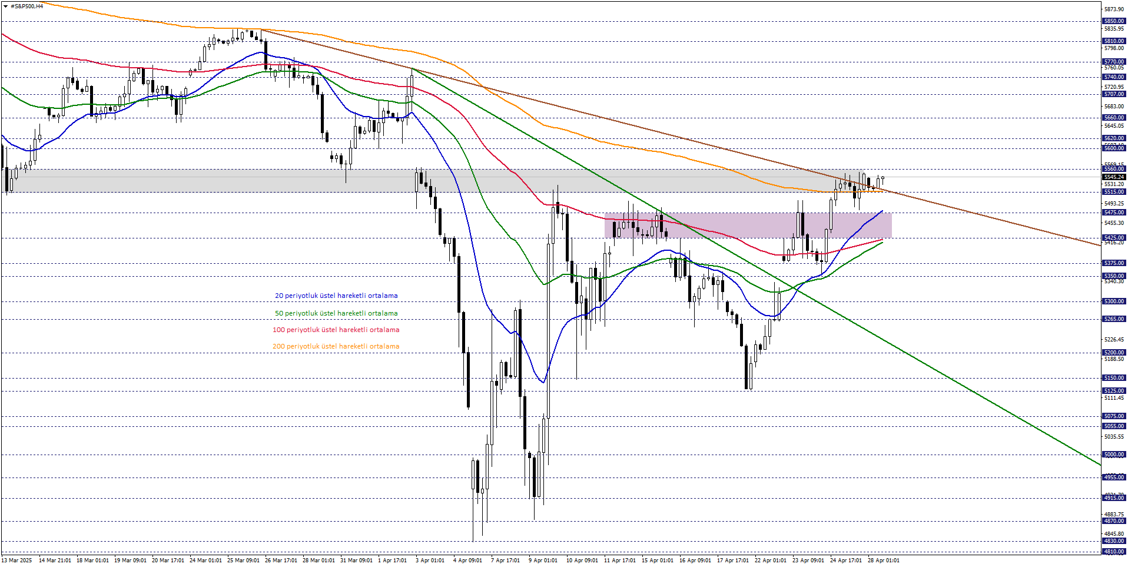Select the 4915.00 horizontal level tag
The width and height of the screenshot is (1128, 567).
[x=1114, y=498]
